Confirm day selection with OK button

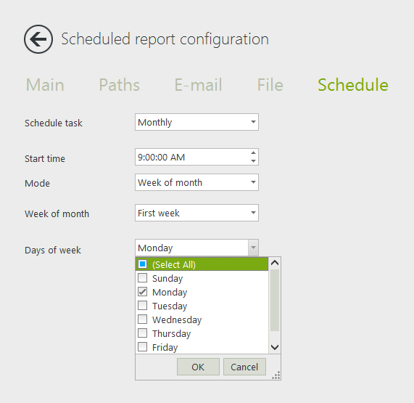(x=198, y=367)
